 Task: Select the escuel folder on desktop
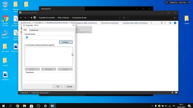tap(5, 62)
